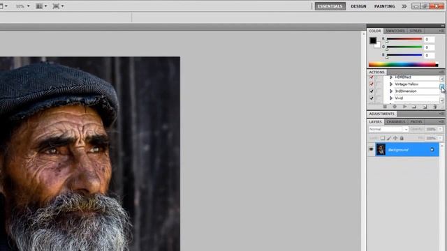Switch to the Channels tab

click(396, 122)
